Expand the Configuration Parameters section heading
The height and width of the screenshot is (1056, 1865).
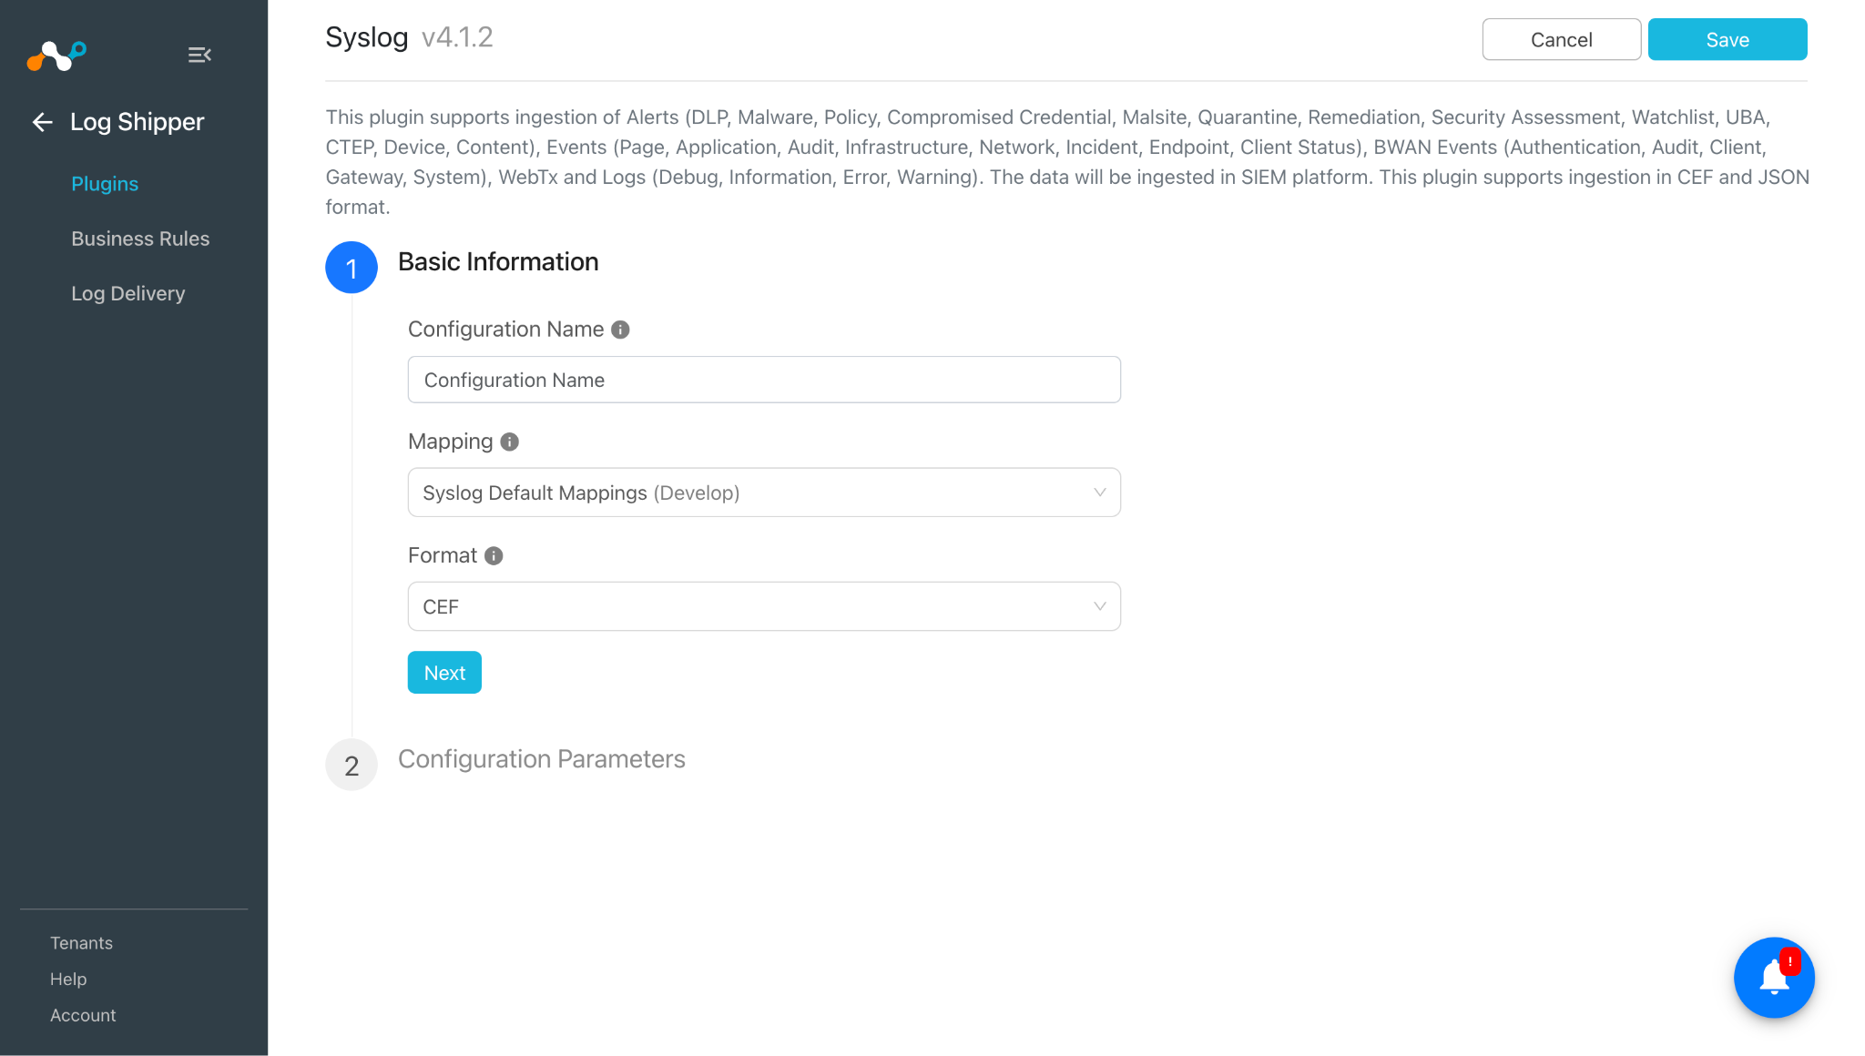(542, 759)
